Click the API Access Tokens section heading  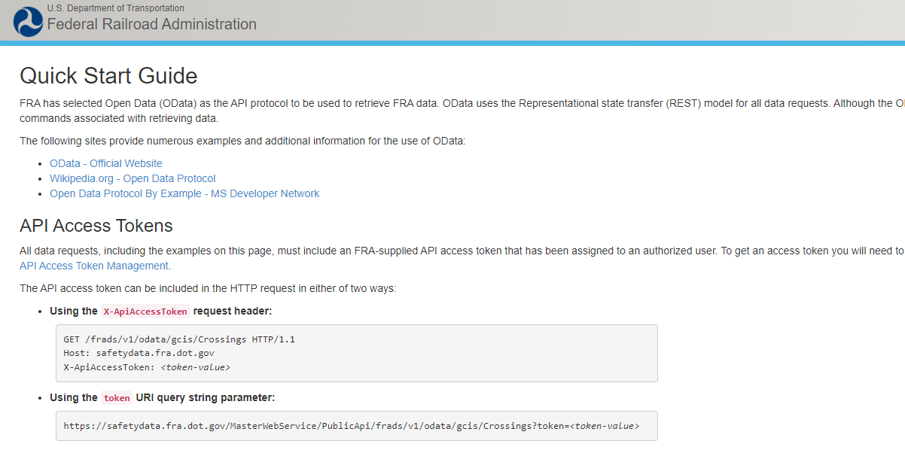tap(96, 226)
